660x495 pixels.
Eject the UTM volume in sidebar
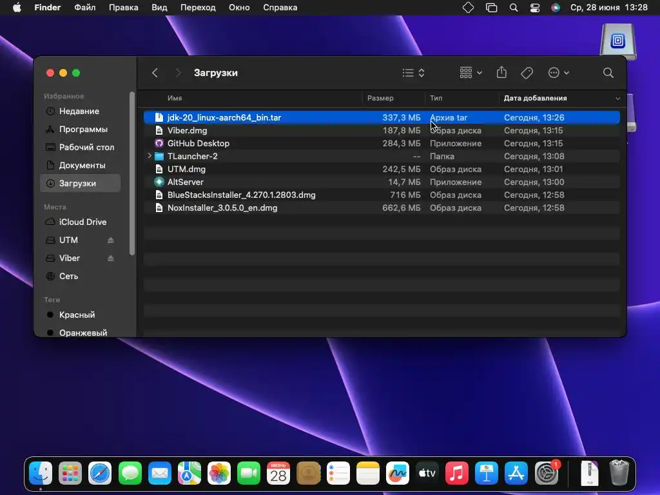pos(110,240)
